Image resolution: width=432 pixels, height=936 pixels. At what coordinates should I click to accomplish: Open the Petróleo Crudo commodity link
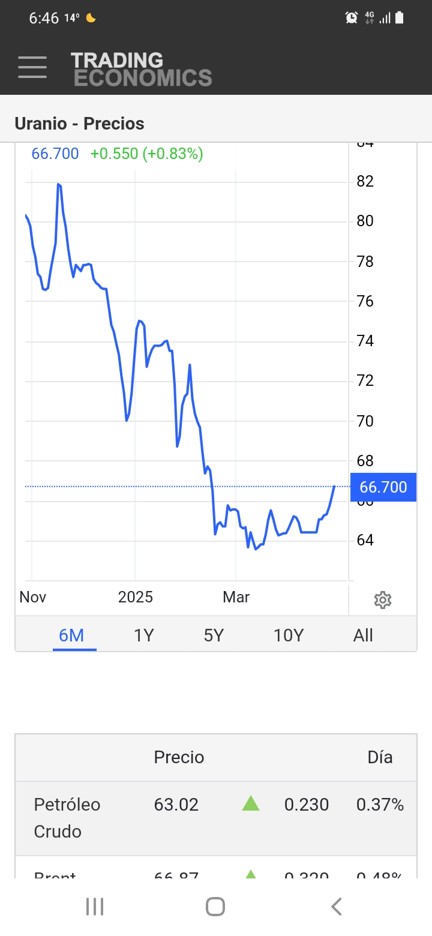point(67,818)
